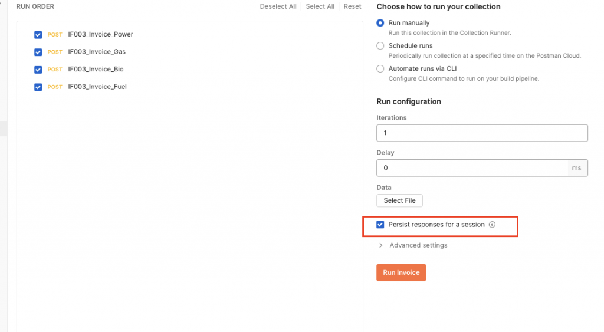Disable Persist responses for a session

pos(380,225)
